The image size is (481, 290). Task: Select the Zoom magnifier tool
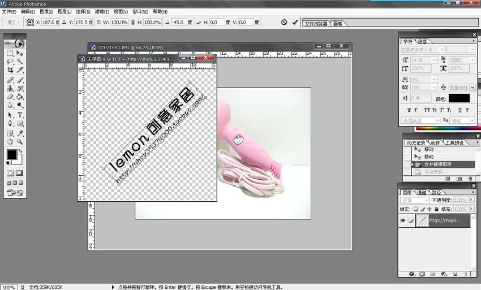[x=20, y=142]
